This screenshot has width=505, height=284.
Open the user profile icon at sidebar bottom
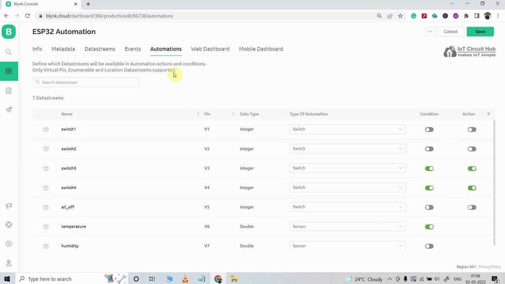point(9,263)
